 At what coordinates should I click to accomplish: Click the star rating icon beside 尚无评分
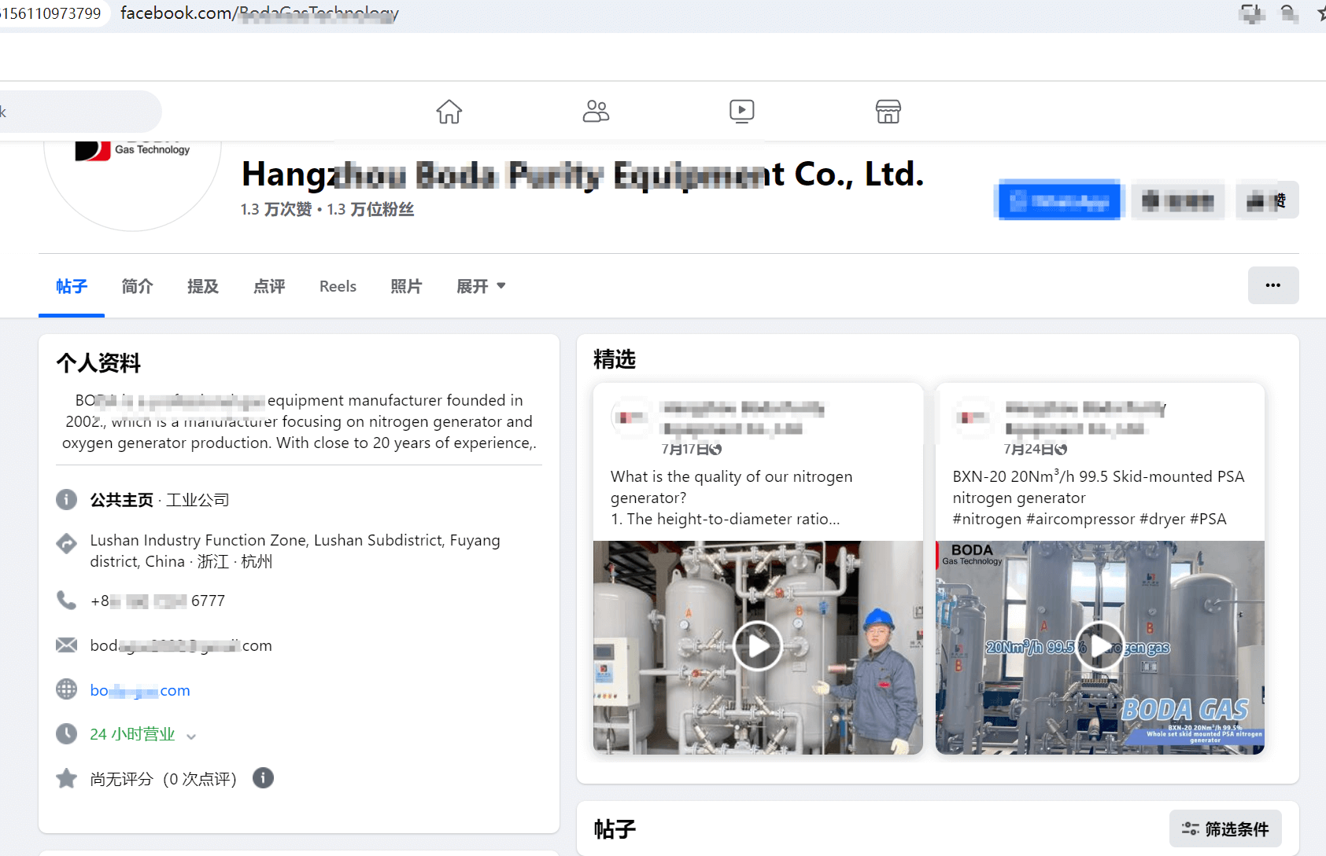tap(67, 779)
